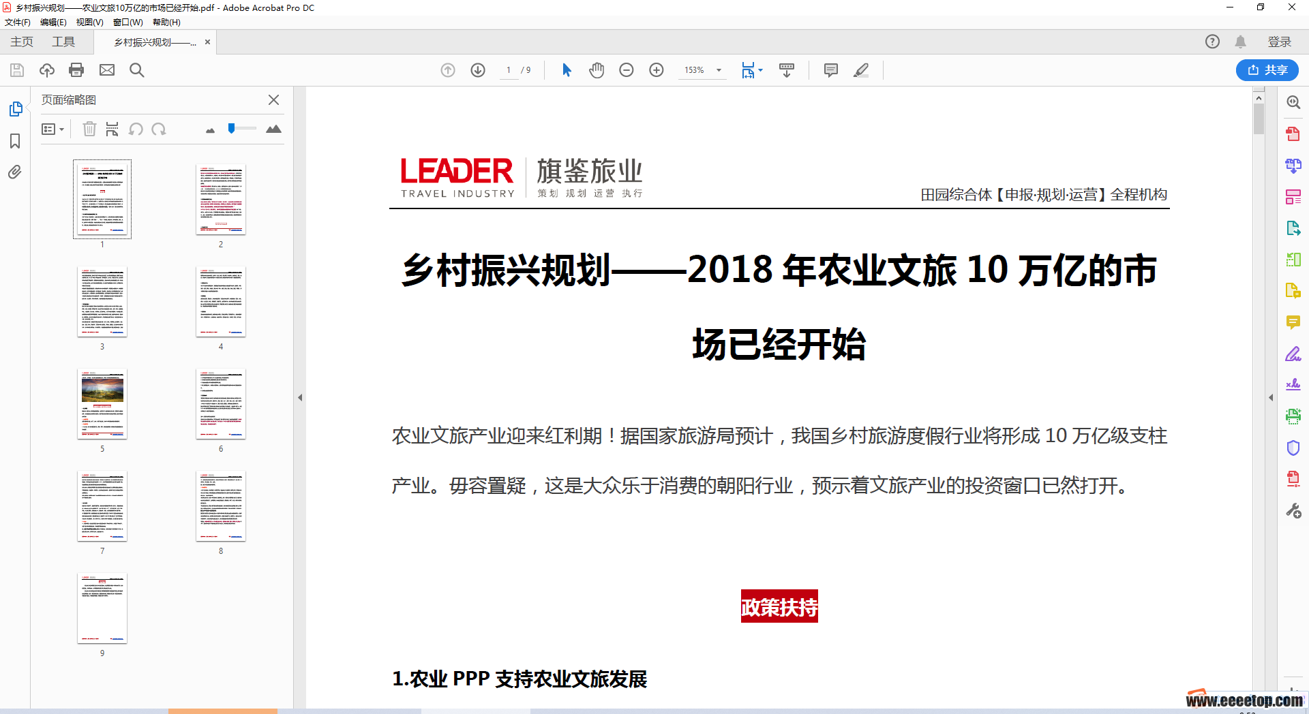Add a sticky note comment

pyautogui.click(x=830, y=70)
